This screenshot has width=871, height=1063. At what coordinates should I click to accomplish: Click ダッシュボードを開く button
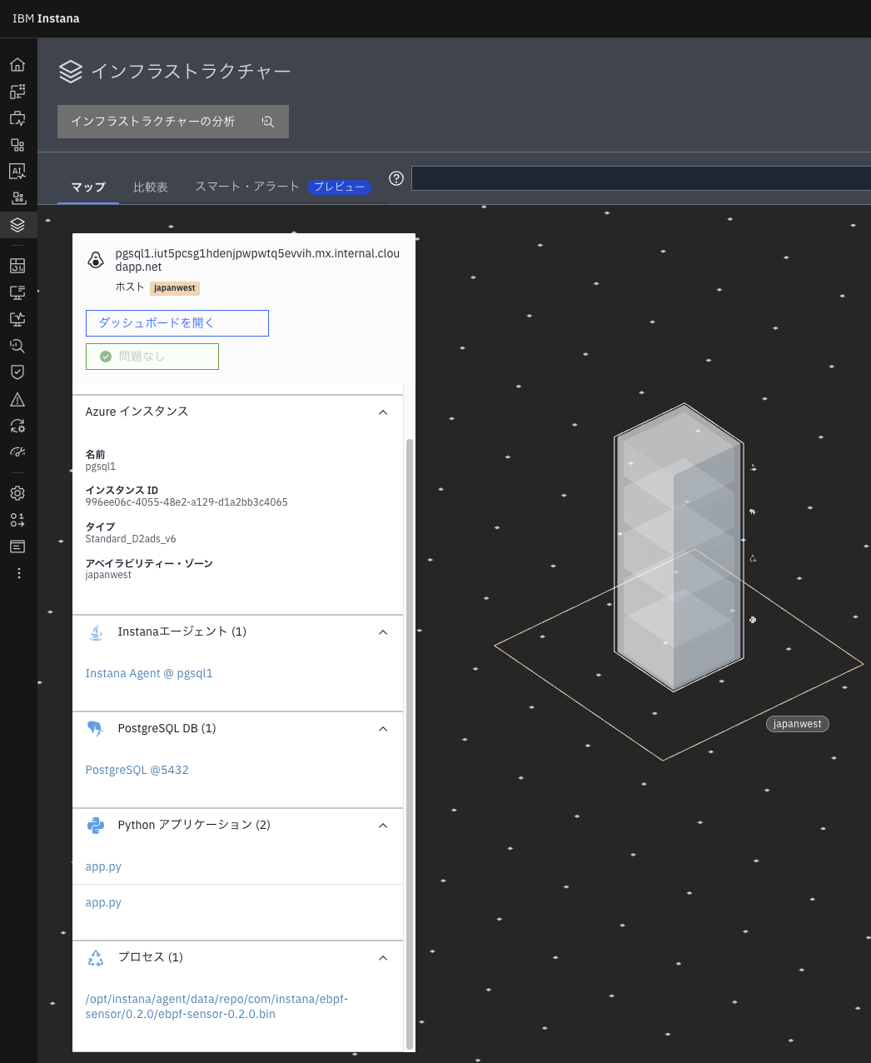[177, 323]
